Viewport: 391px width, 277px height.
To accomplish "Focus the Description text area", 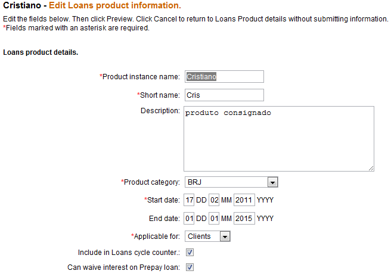I will click(278, 139).
